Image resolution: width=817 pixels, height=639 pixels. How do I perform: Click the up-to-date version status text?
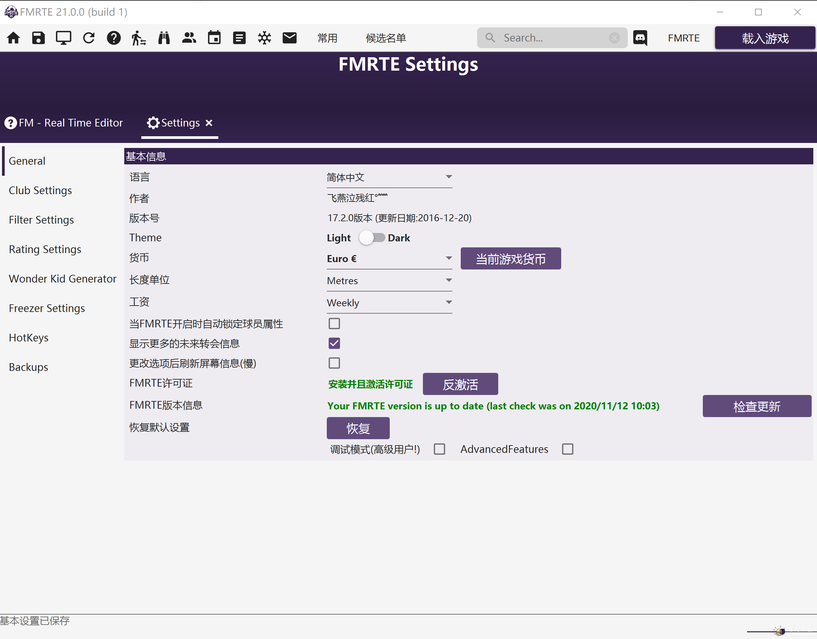[x=493, y=406]
